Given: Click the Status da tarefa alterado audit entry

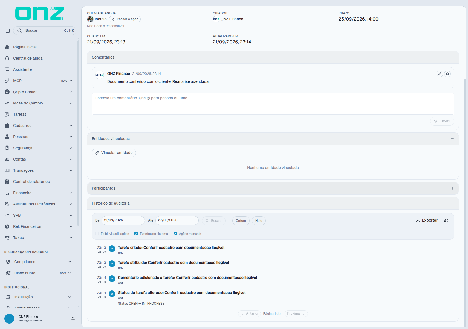Looking at the screenshot, I should pyautogui.click(x=182, y=293).
